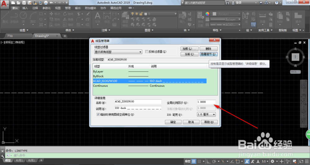Select the Circle (圆) tool
This screenshot has height=165, width=310.
pyautogui.click(x=23, y=18)
